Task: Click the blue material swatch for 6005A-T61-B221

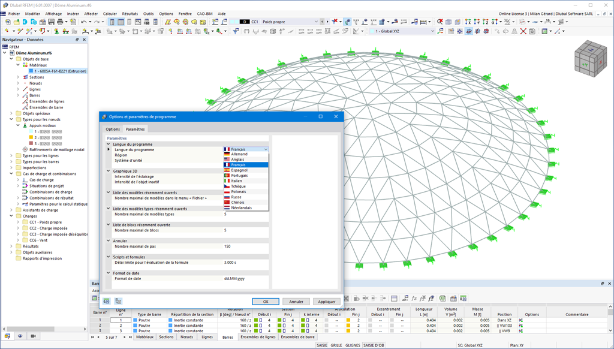Action: tap(31, 71)
